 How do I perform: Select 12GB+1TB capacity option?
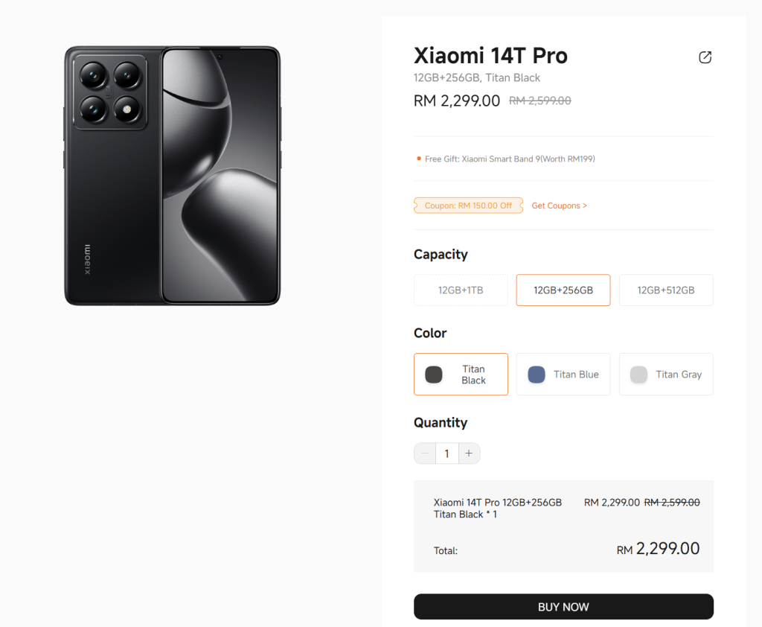(x=461, y=290)
